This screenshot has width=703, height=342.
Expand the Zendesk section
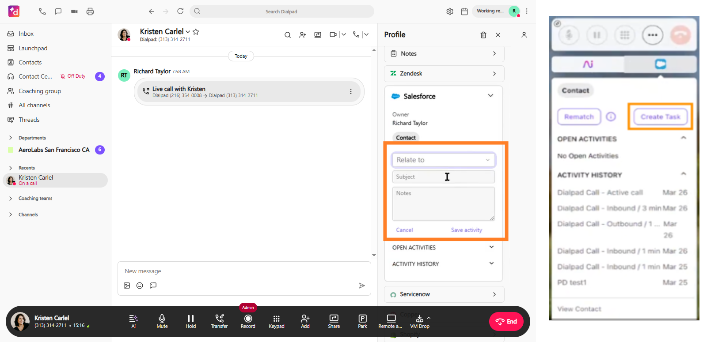[x=444, y=74]
